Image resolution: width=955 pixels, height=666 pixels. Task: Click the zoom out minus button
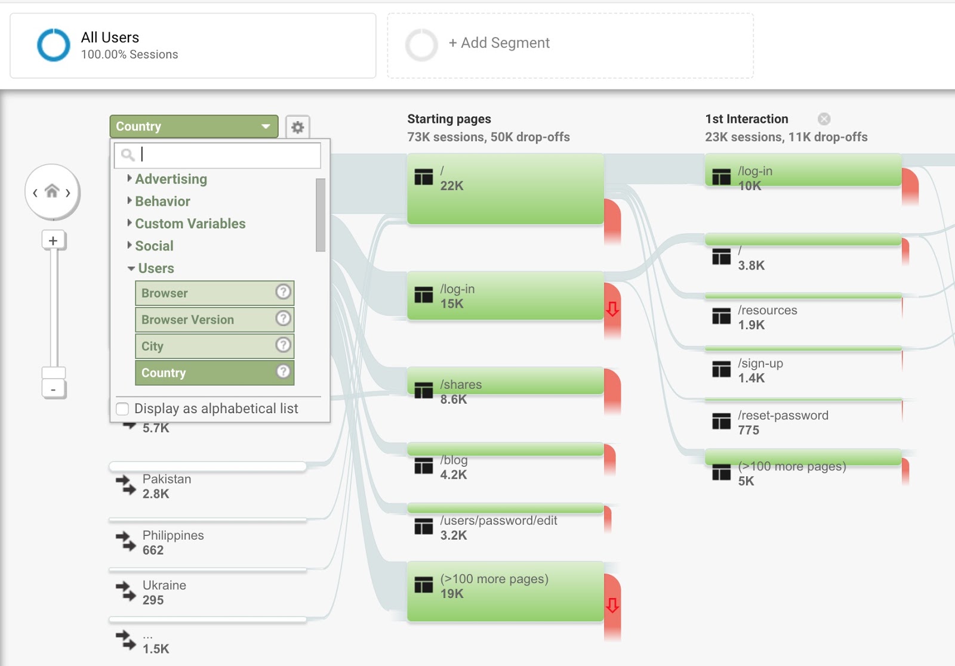coord(53,390)
